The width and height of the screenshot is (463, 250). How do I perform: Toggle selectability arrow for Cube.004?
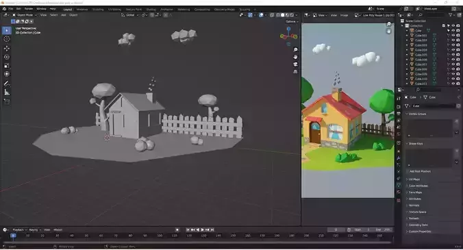tap(449, 50)
